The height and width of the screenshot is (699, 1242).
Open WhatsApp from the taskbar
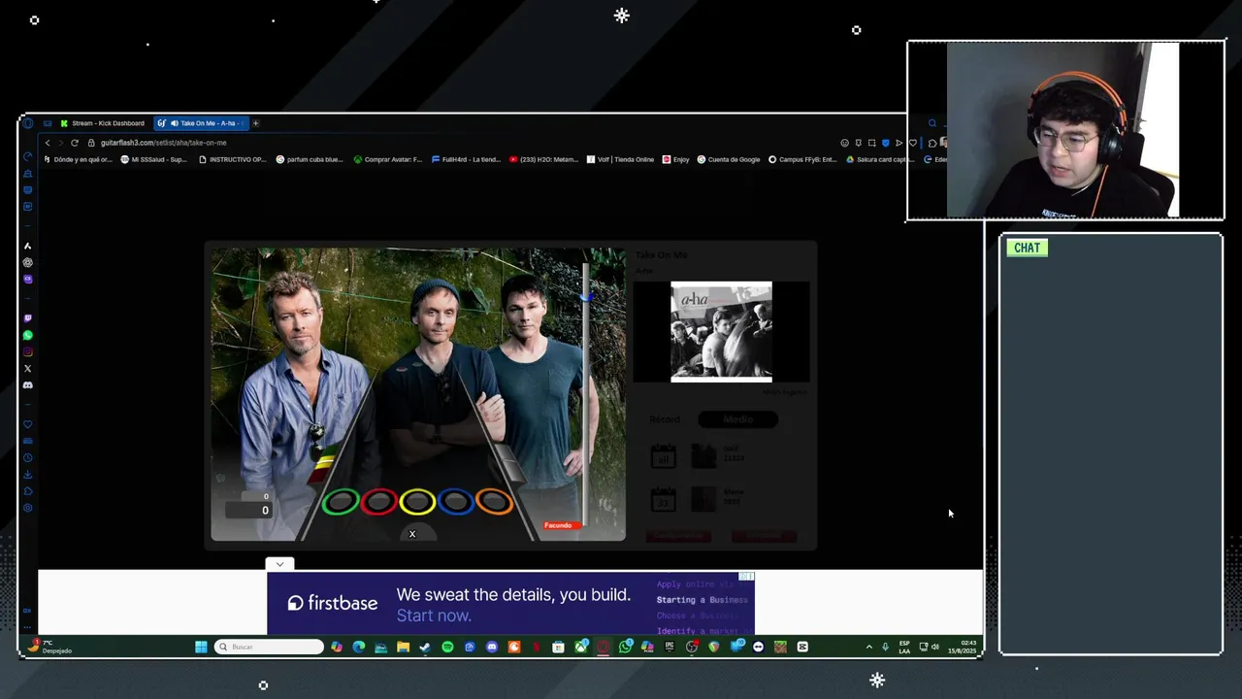pos(625,647)
